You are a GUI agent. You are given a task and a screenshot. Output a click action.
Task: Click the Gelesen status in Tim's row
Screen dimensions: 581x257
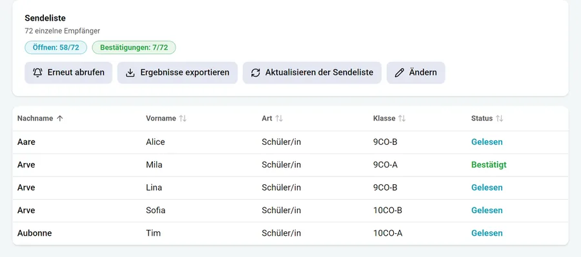point(487,233)
